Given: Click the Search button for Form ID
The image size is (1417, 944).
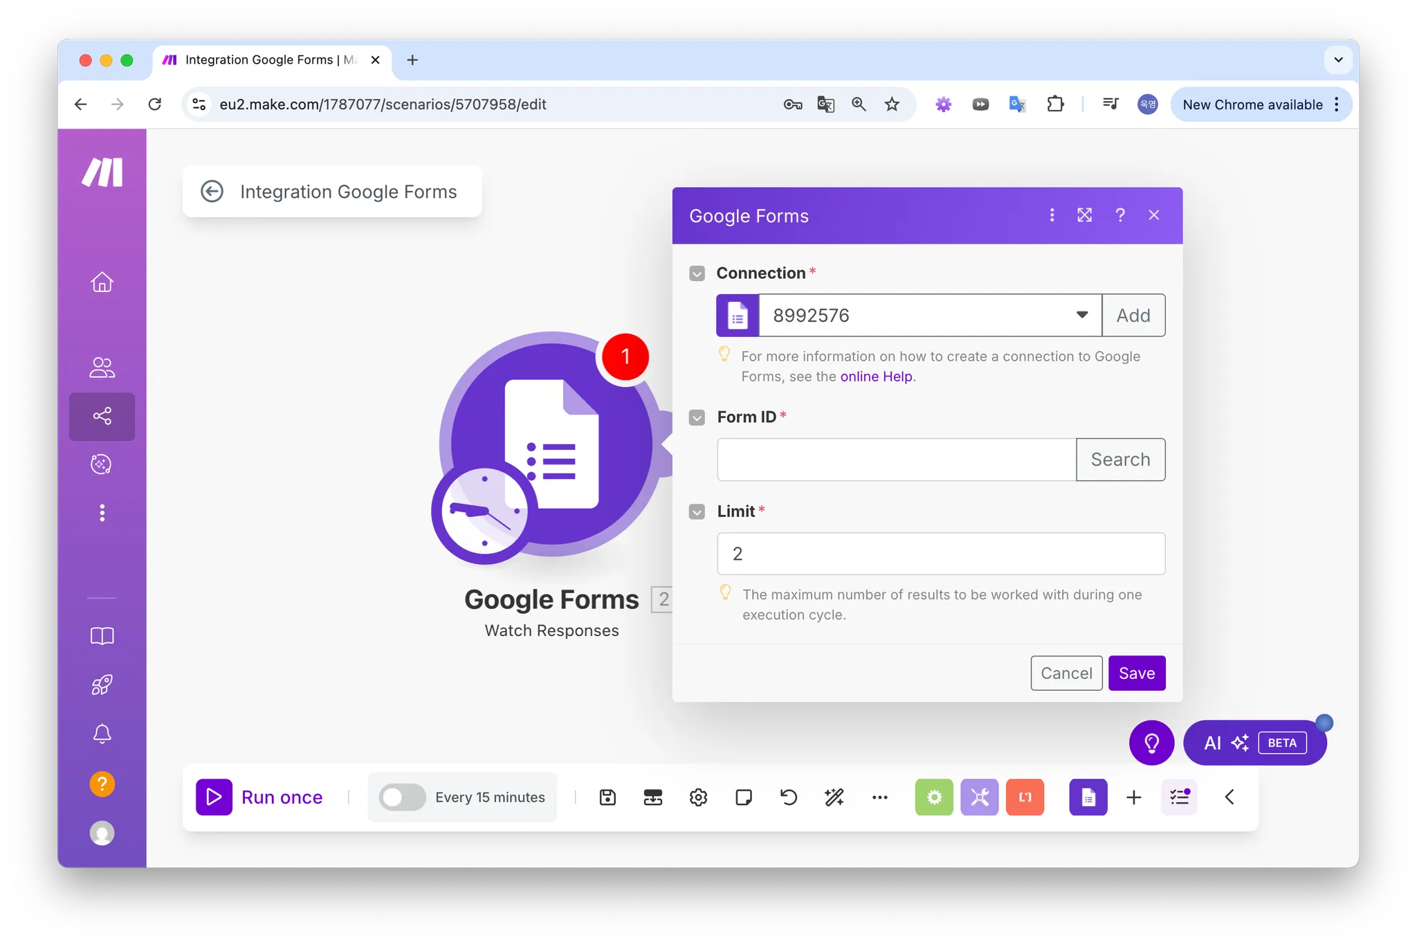Looking at the screenshot, I should point(1120,460).
